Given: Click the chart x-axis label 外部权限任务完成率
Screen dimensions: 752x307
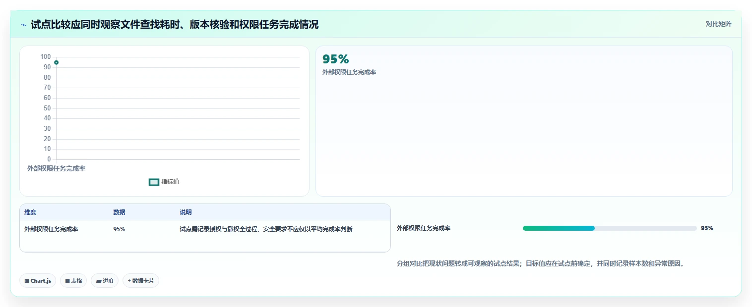Looking at the screenshot, I should click(x=56, y=169).
